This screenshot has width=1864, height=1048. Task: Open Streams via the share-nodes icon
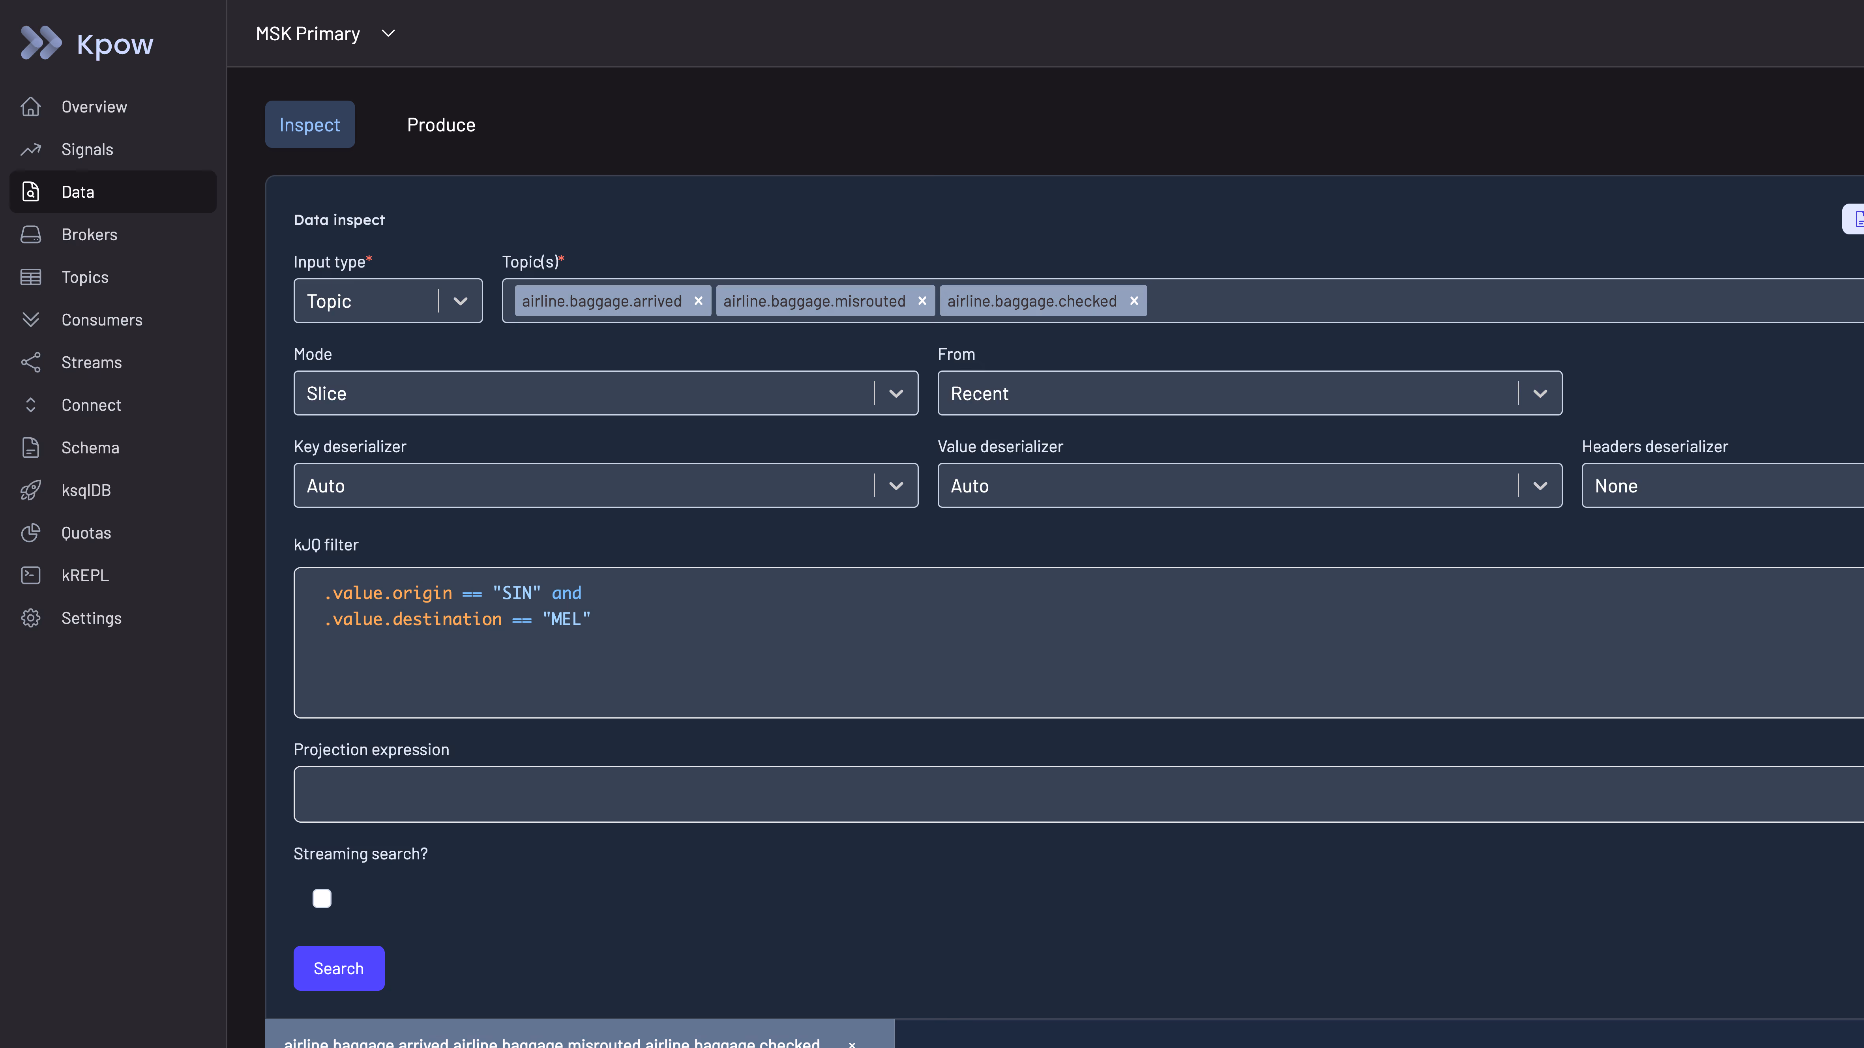(x=30, y=362)
